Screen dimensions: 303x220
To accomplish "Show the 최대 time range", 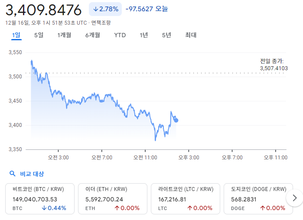I will tap(191, 35).
